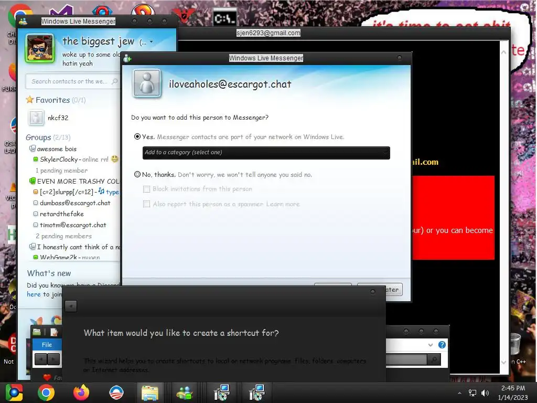Click the 'I honestly cant think of a' group icon
The image size is (537, 403).
tap(32, 247)
